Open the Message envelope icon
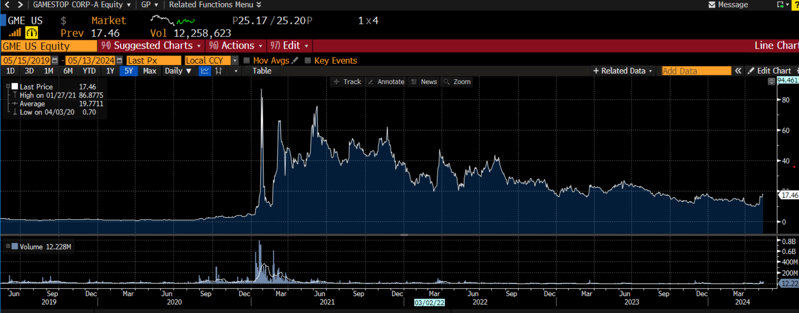The height and width of the screenshot is (313, 799). (x=712, y=5)
